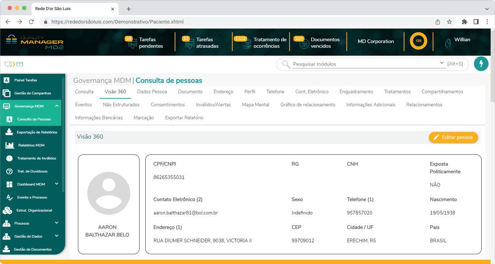
Task: Expand the Dashboard MDM menu
Action: point(57,184)
